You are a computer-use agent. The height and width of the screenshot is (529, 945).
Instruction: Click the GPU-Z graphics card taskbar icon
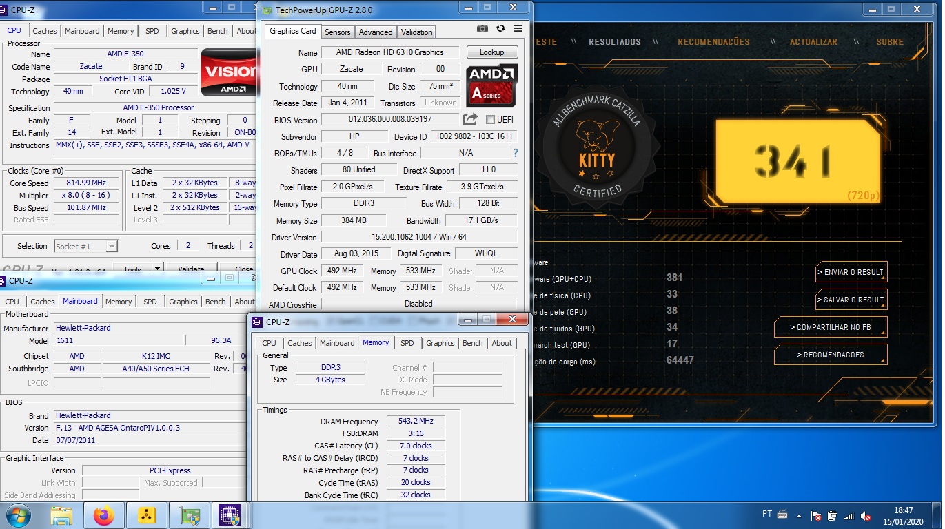point(189,515)
